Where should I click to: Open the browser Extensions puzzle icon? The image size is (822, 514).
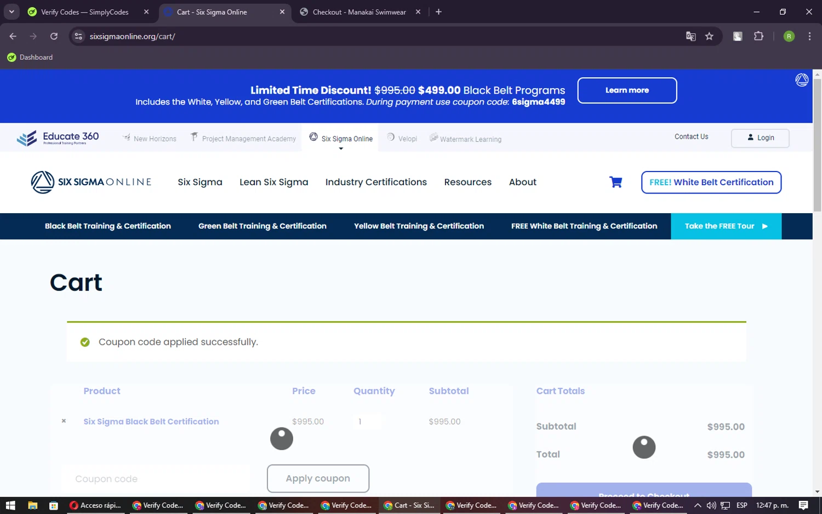pos(758,36)
